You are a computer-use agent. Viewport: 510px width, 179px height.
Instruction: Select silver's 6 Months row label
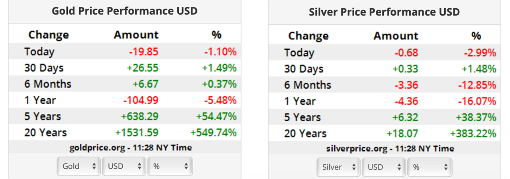[308, 85]
